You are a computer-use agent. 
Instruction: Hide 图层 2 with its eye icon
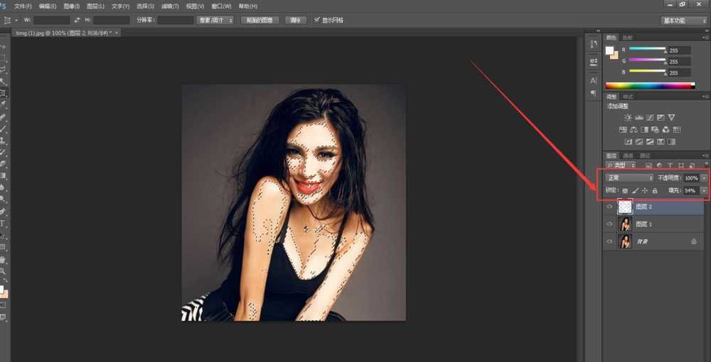point(609,207)
